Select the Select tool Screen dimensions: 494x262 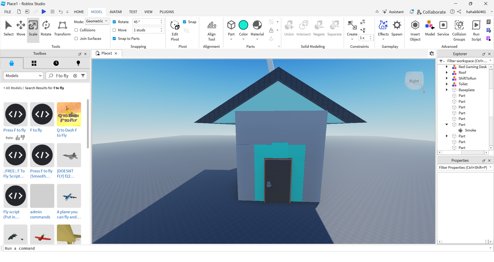[8, 28]
